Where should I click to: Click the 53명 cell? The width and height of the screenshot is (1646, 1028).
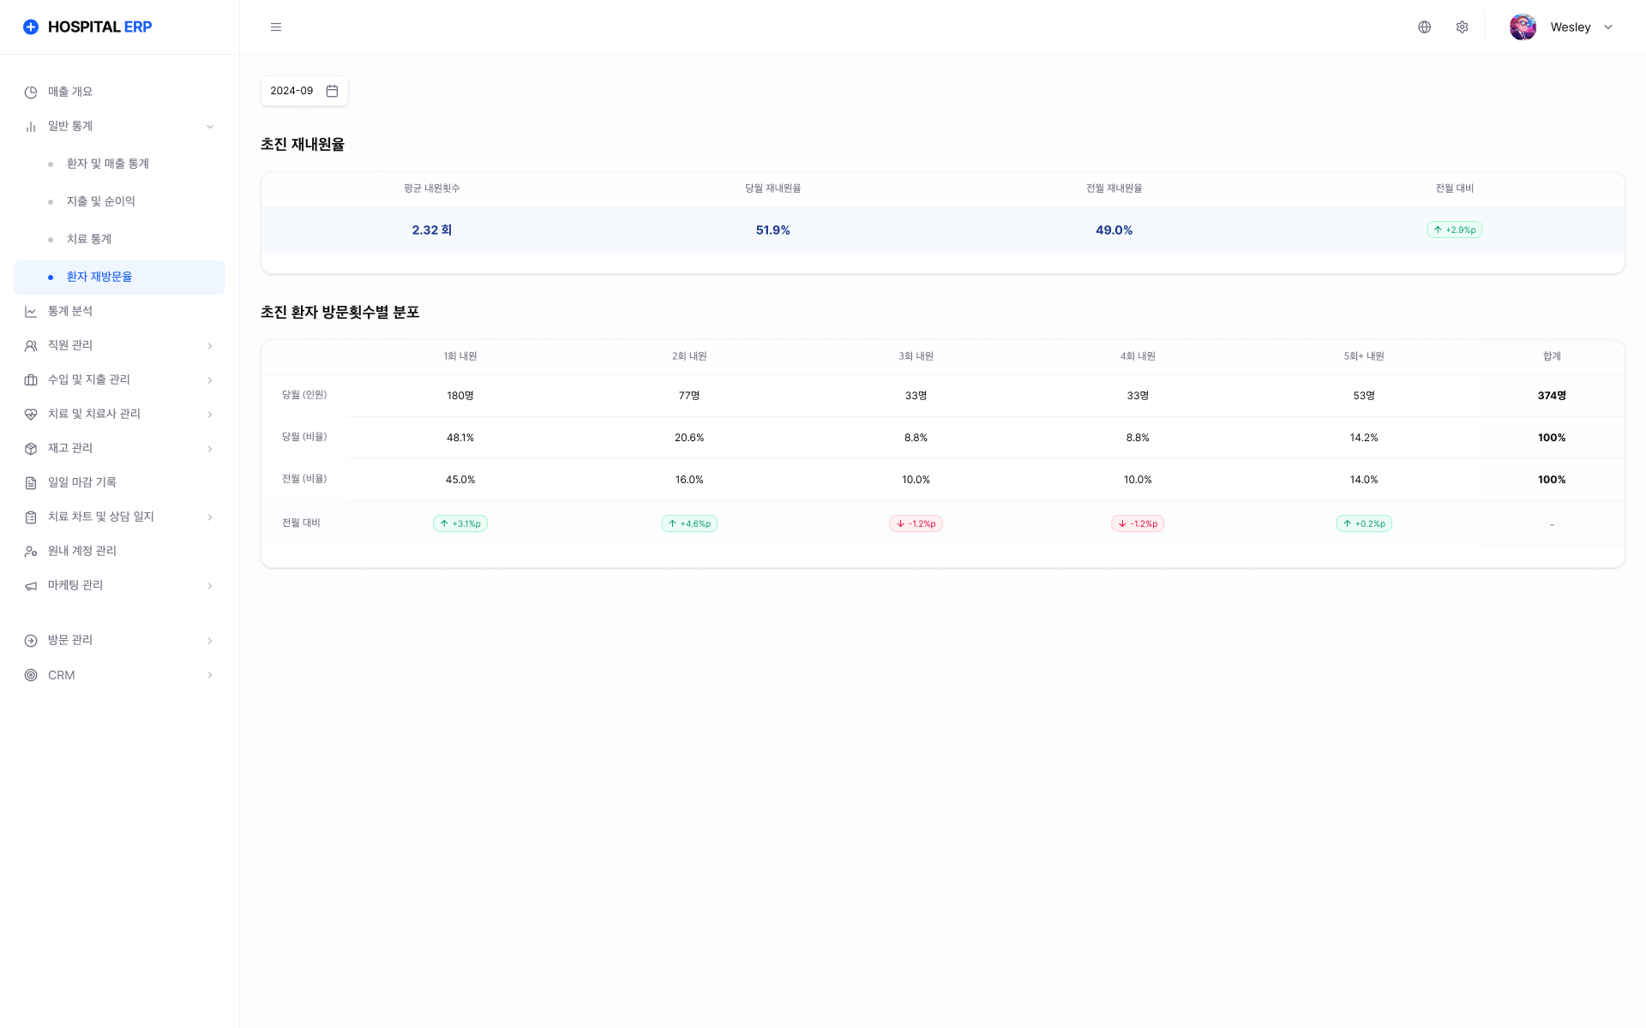point(1364,396)
